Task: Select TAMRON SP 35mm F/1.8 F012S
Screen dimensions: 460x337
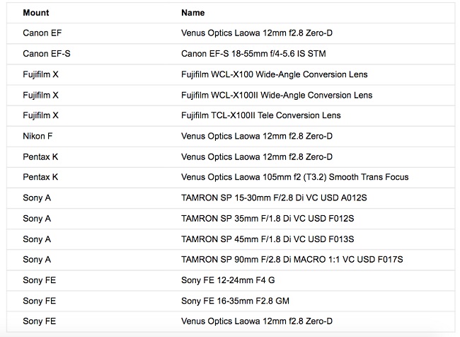Action: pyautogui.click(x=268, y=219)
